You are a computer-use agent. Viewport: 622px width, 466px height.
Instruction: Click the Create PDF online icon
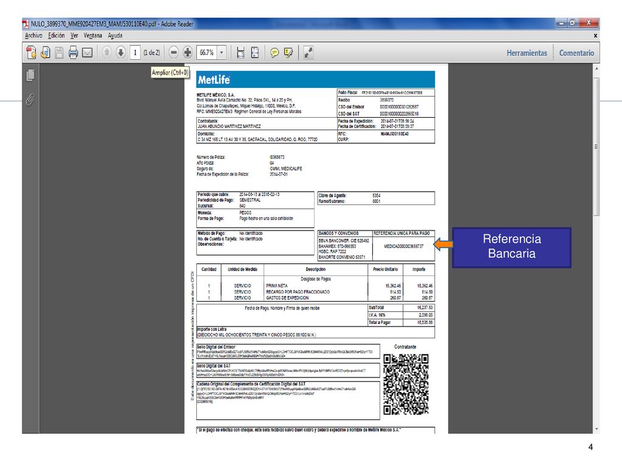click(31, 53)
